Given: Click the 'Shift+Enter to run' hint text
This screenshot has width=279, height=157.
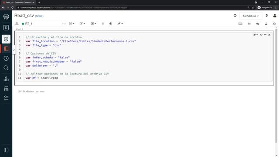Looking at the screenshot, I should (31, 91).
